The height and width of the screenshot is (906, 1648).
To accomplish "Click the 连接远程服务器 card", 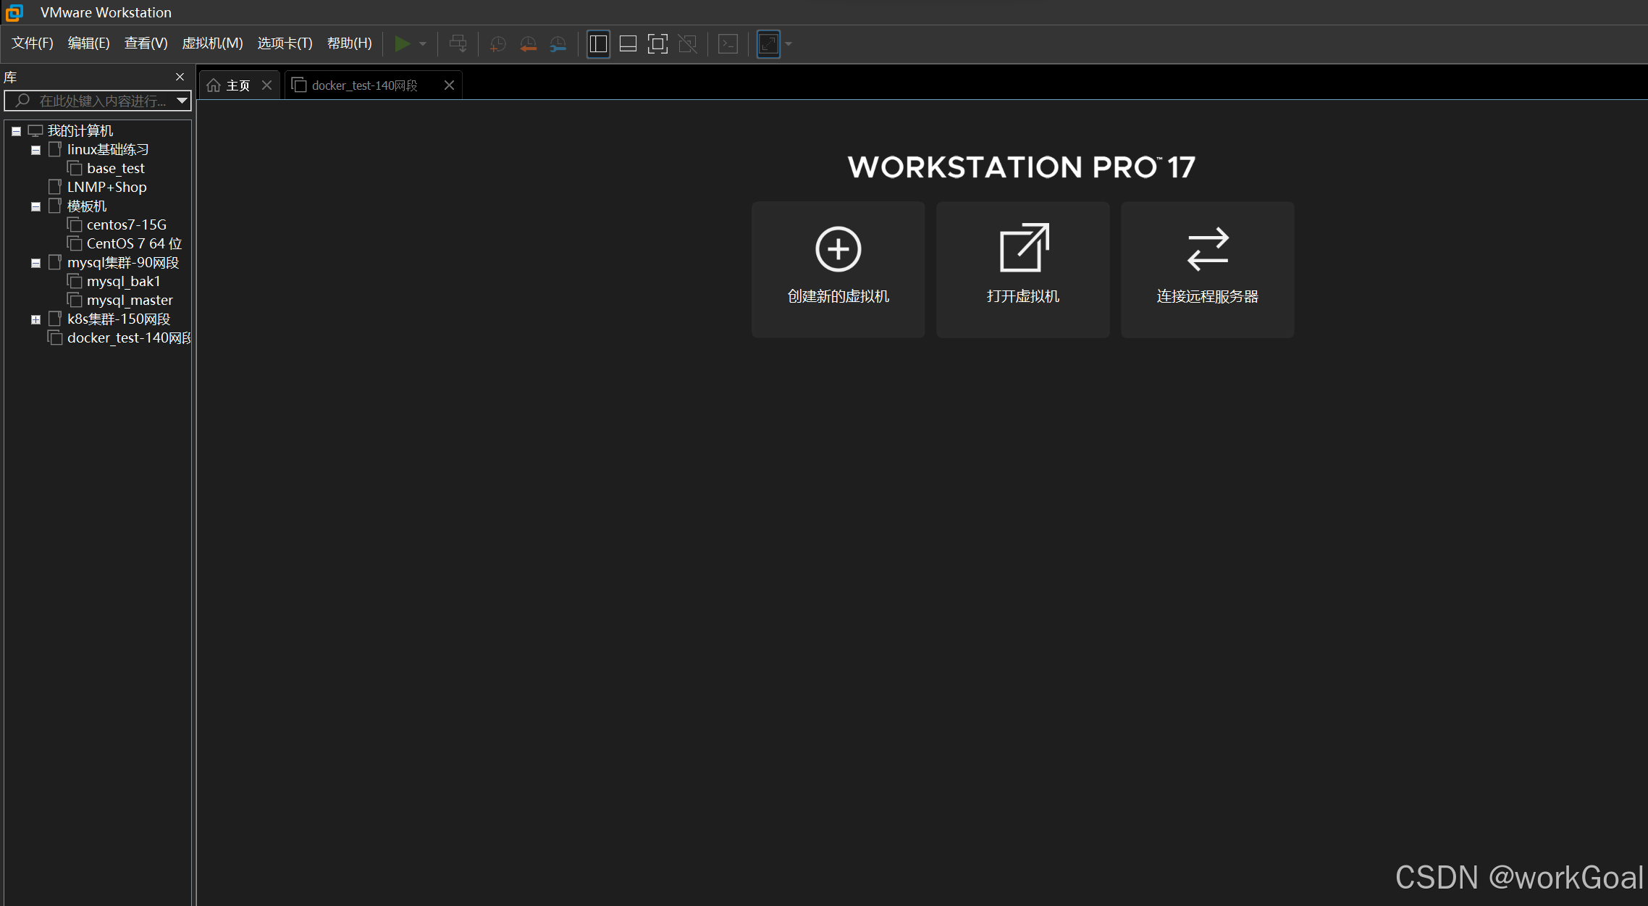I will [1207, 269].
